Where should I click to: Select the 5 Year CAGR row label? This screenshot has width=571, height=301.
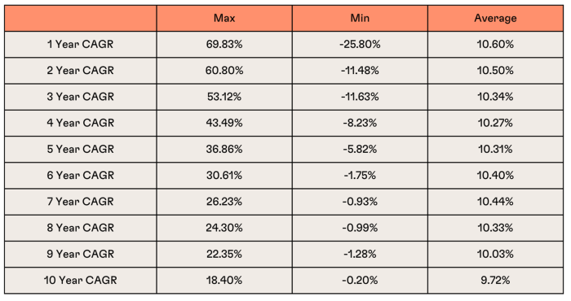(x=81, y=149)
